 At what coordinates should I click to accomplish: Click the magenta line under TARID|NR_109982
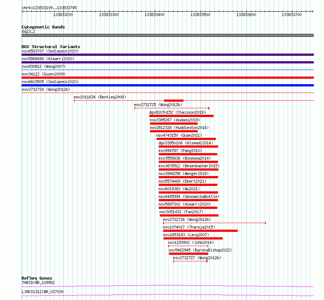167,286
